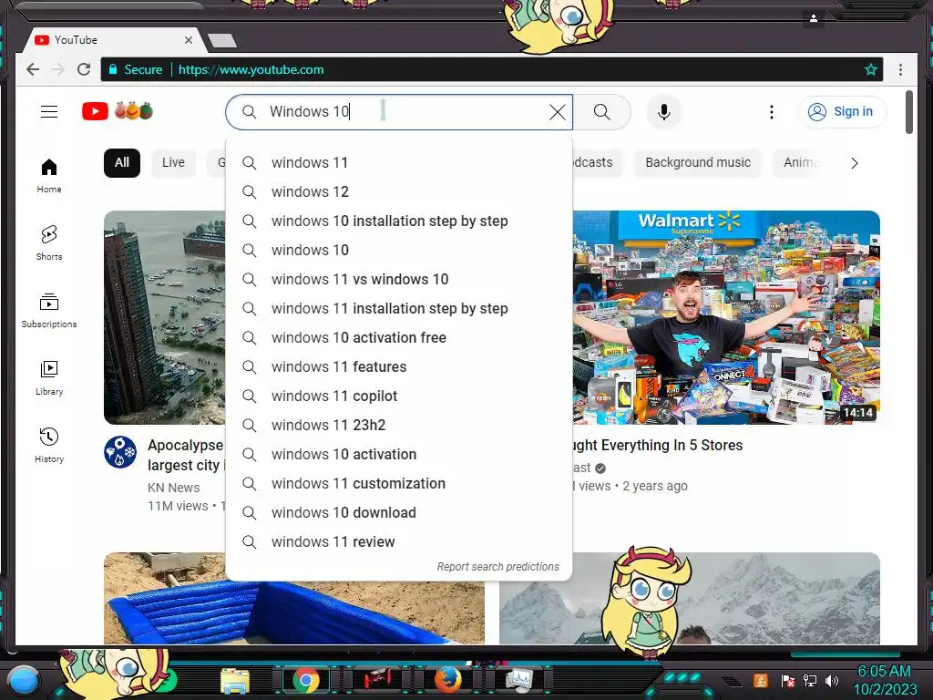Choose suggestion "windows 11 review"
Viewport: 933px width, 700px height.
click(x=399, y=541)
